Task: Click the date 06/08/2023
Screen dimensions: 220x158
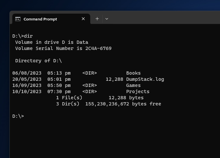Action: pos(27,73)
